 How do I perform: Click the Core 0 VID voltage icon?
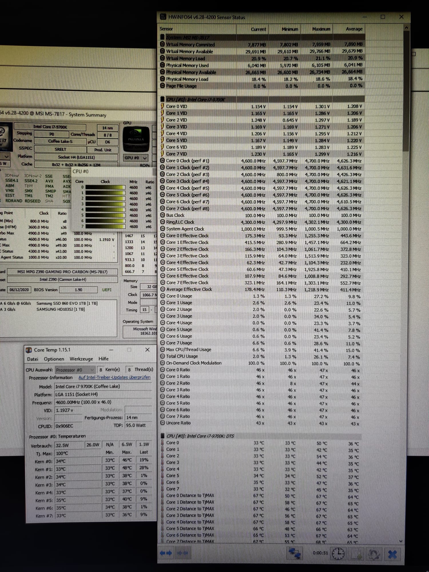(x=162, y=106)
